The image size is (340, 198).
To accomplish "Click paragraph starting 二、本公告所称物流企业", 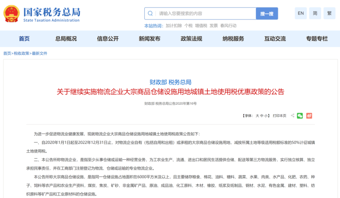I will click(x=170, y=164).
